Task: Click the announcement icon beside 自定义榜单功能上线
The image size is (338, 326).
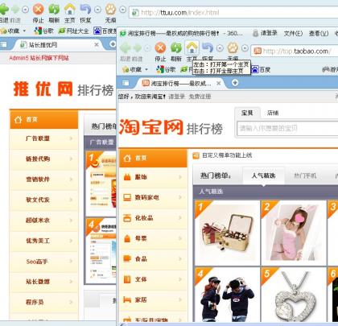Action: click(x=196, y=155)
